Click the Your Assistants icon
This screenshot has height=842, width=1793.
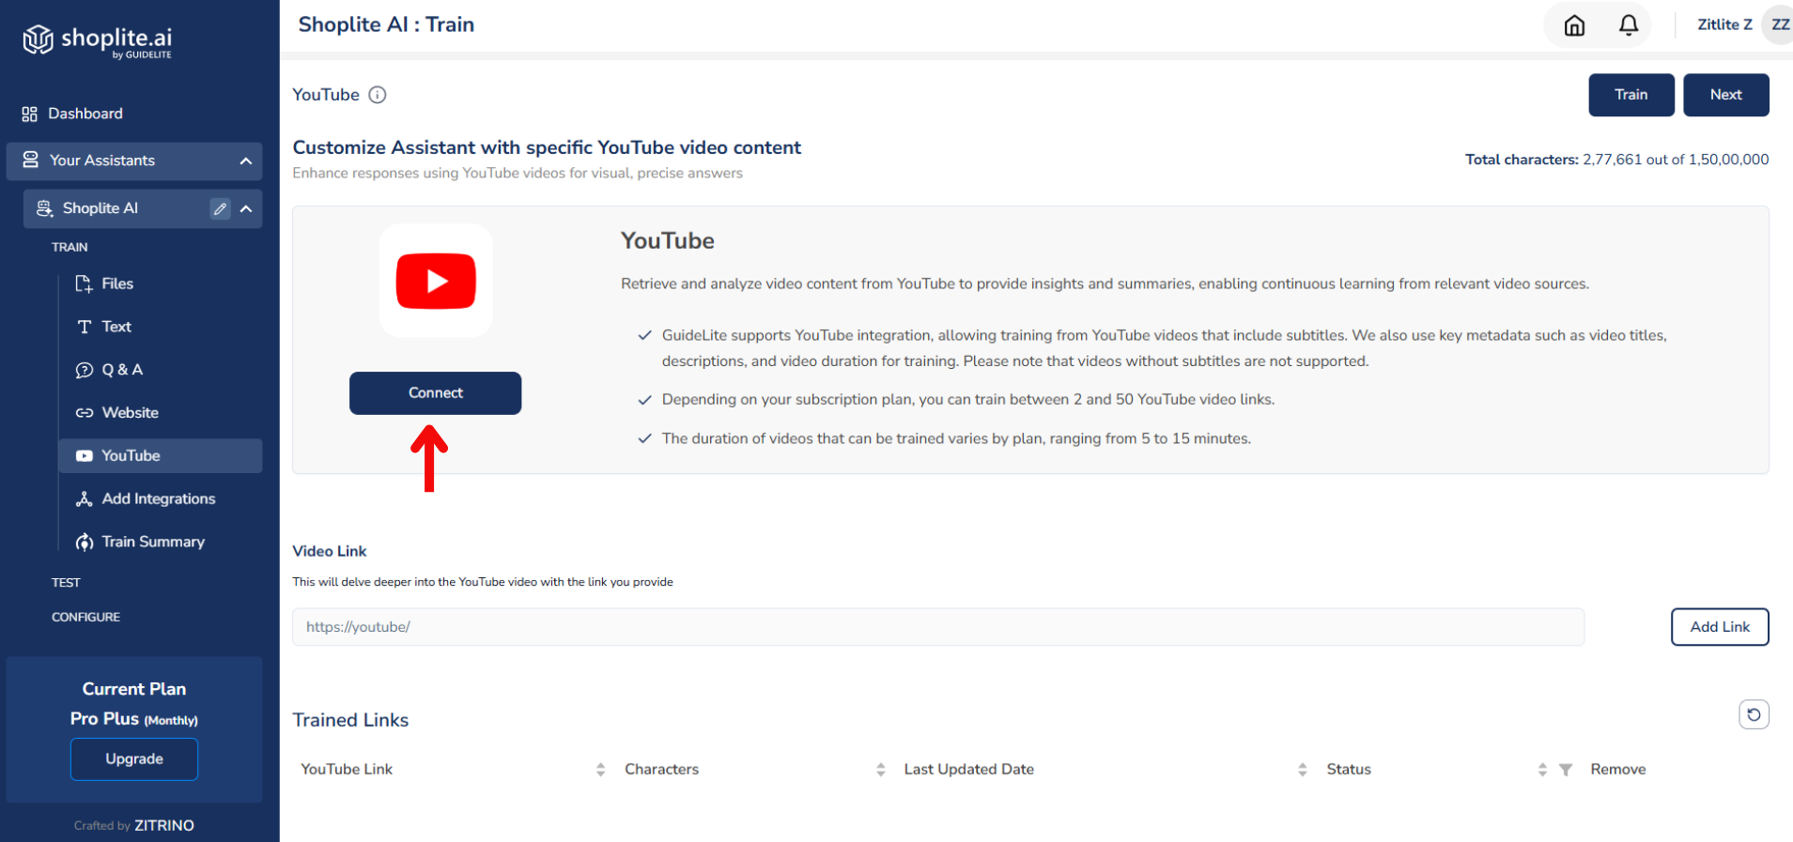point(31,160)
